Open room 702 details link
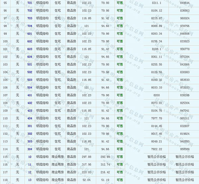The height and width of the screenshot is (184, 199). pos(30,11)
